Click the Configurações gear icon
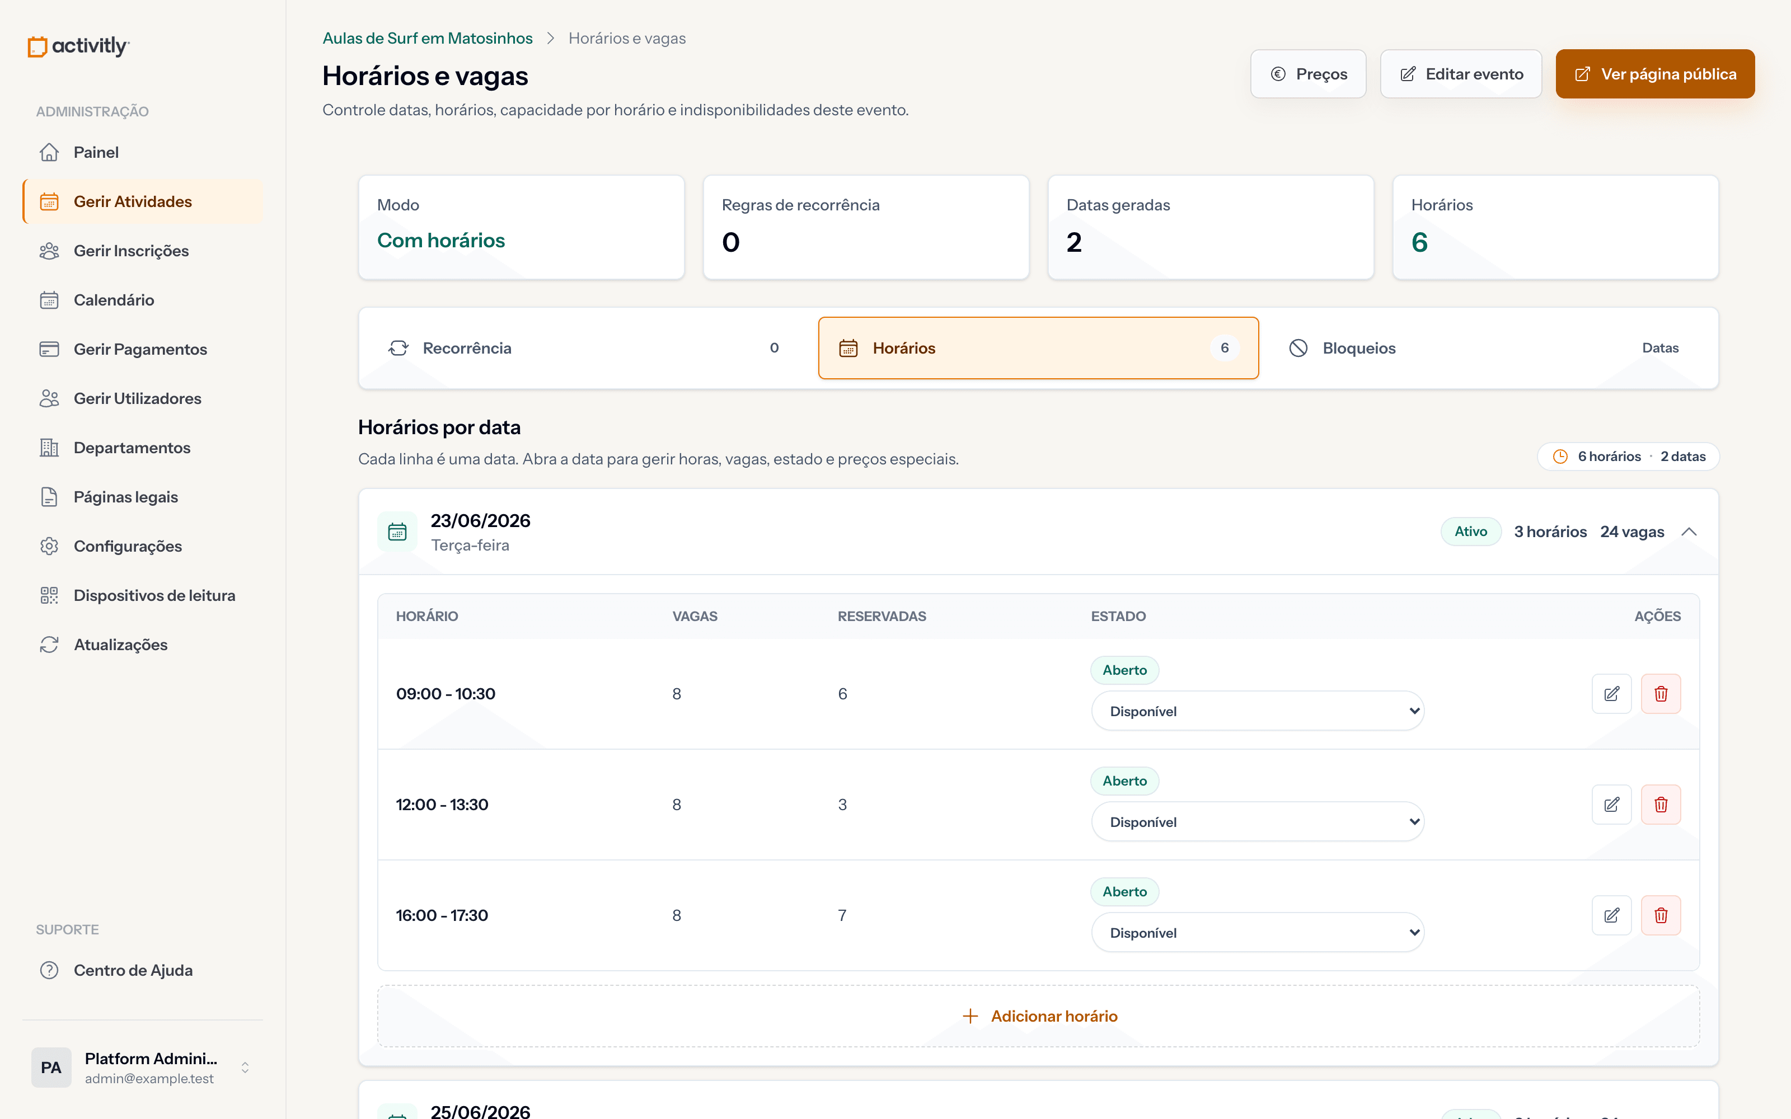This screenshot has height=1119, width=1791. pos(49,546)
